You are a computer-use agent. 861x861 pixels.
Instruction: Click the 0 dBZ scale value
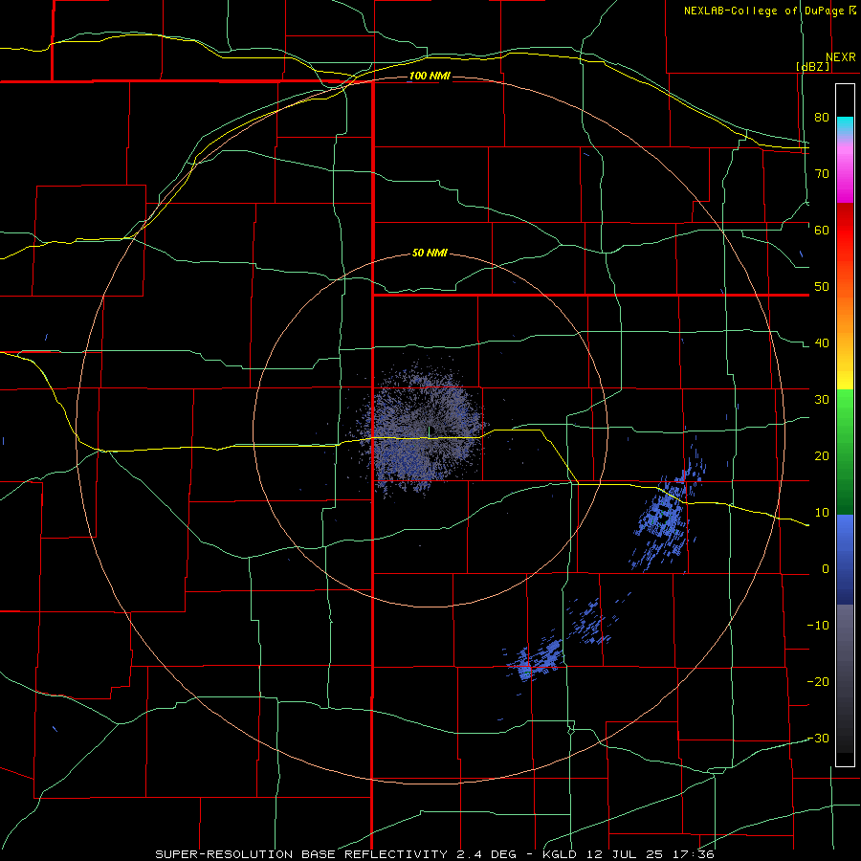pos(826,569)
